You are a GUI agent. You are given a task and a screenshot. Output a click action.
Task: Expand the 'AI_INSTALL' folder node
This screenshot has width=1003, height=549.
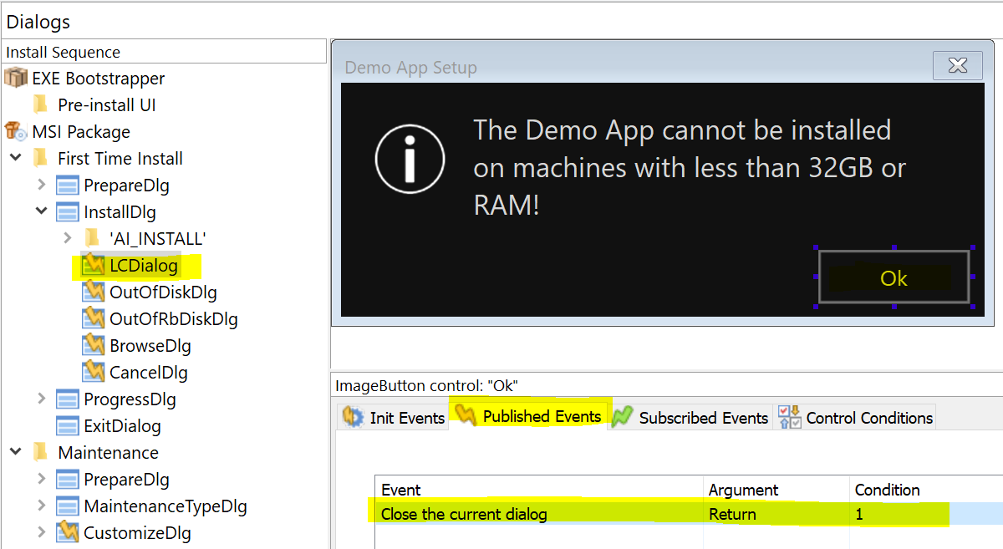click(68, 239)
